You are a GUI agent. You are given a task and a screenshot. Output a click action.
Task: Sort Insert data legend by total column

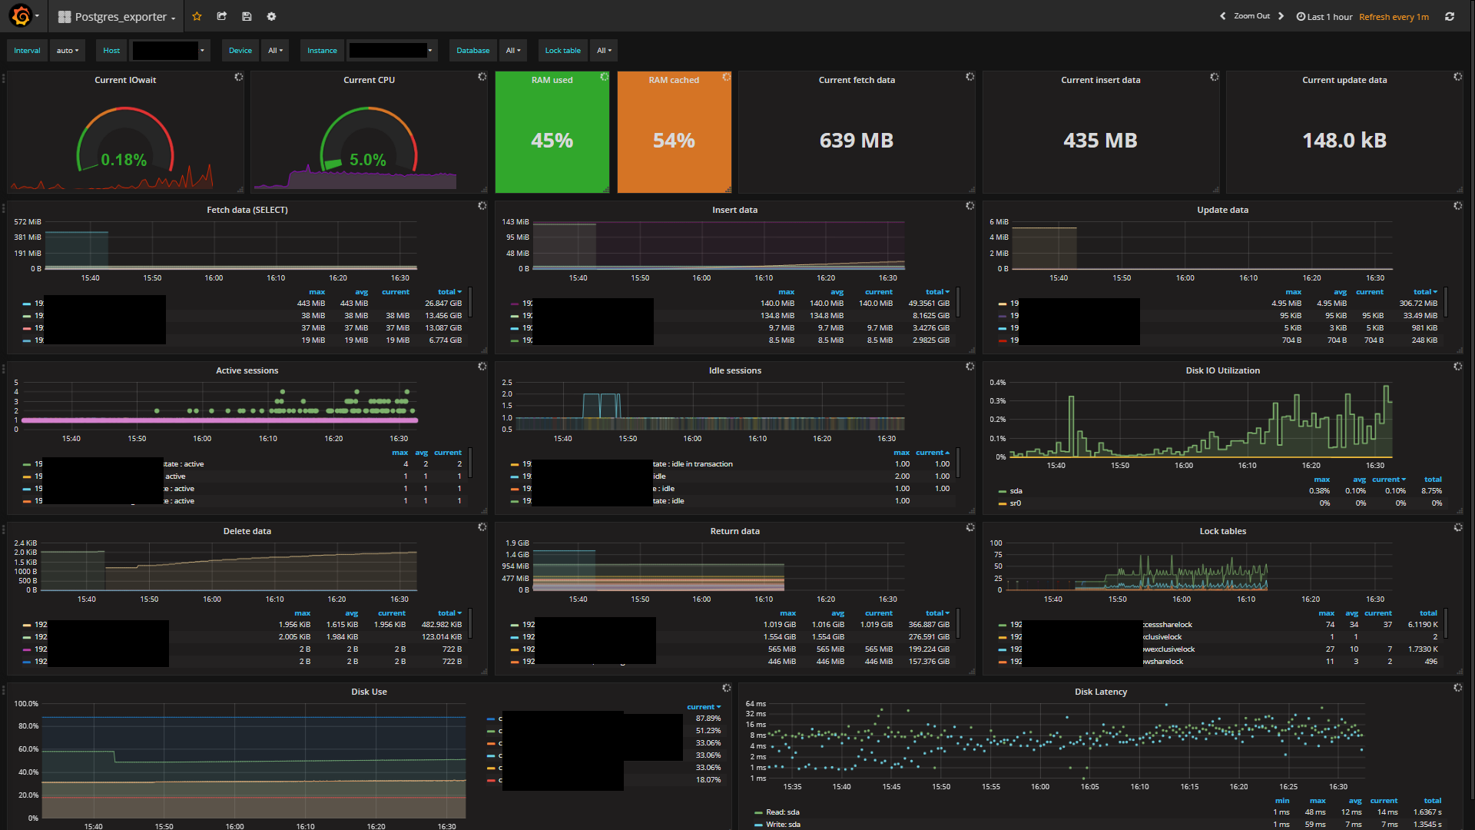[x=937, y=292]
